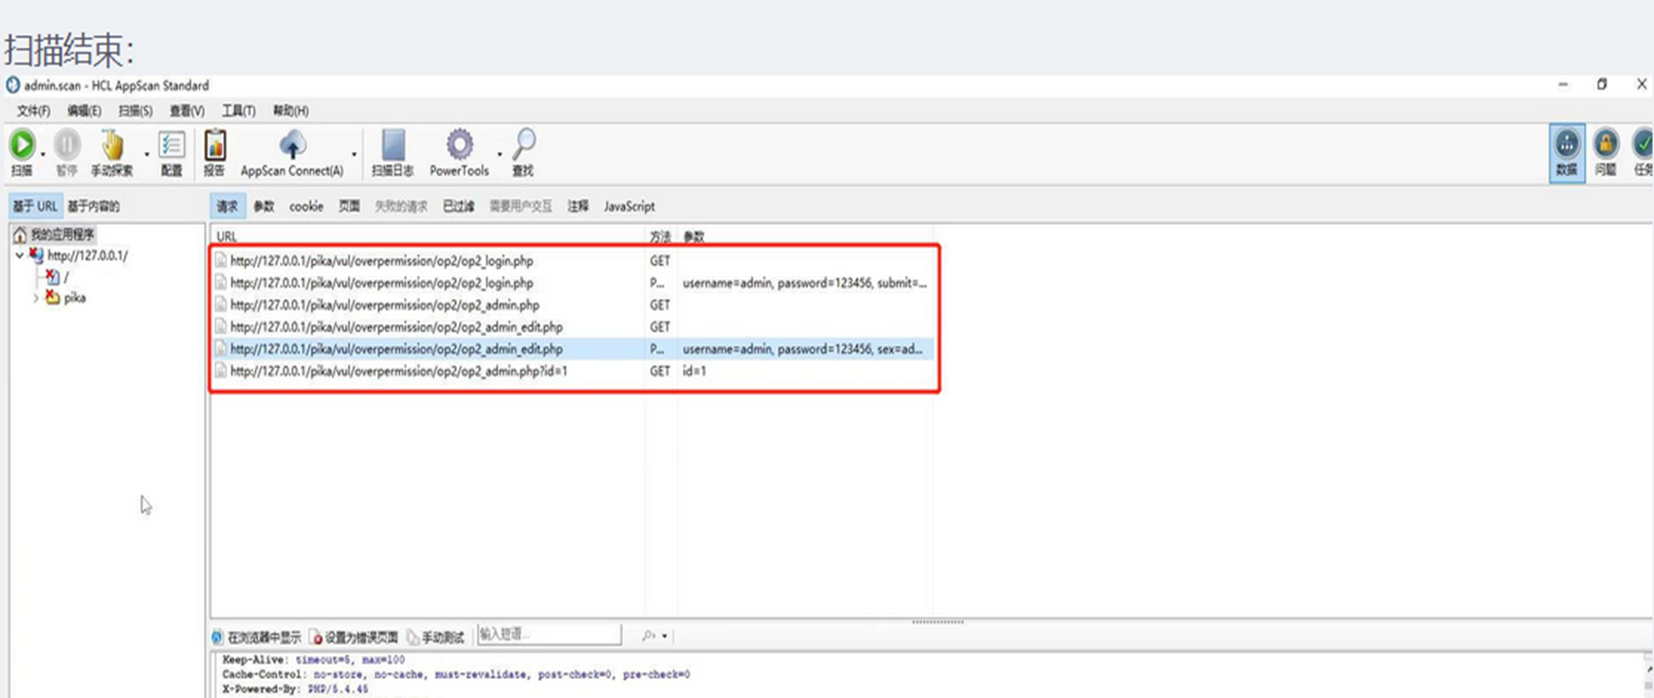Switch to the 已过滤 tab
1654x698 pixels.
(459, 206)
